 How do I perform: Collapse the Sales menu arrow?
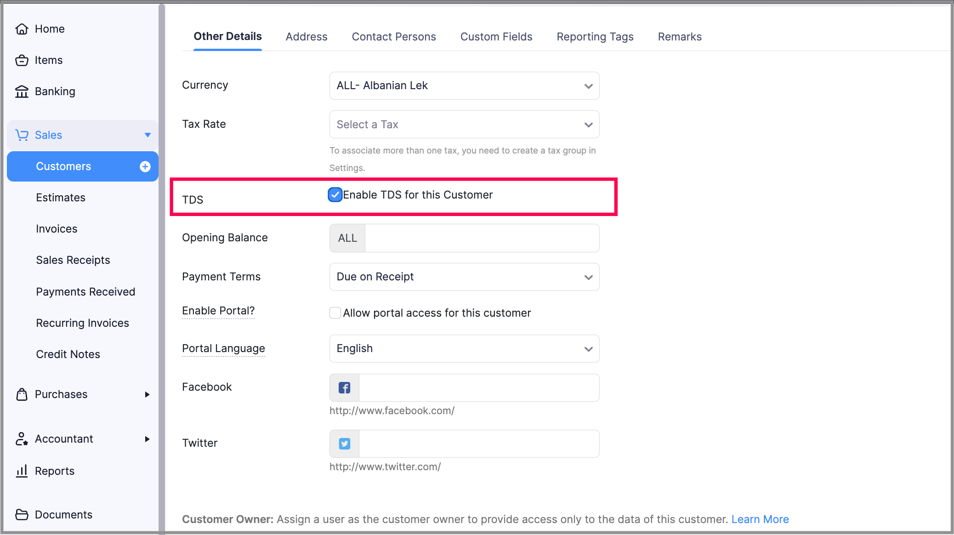pyautogui.click(x=148, y=135)
